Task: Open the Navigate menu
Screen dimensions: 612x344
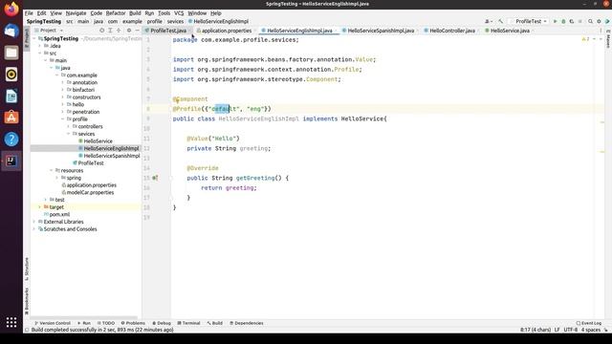Action: [x=76, y=13]
